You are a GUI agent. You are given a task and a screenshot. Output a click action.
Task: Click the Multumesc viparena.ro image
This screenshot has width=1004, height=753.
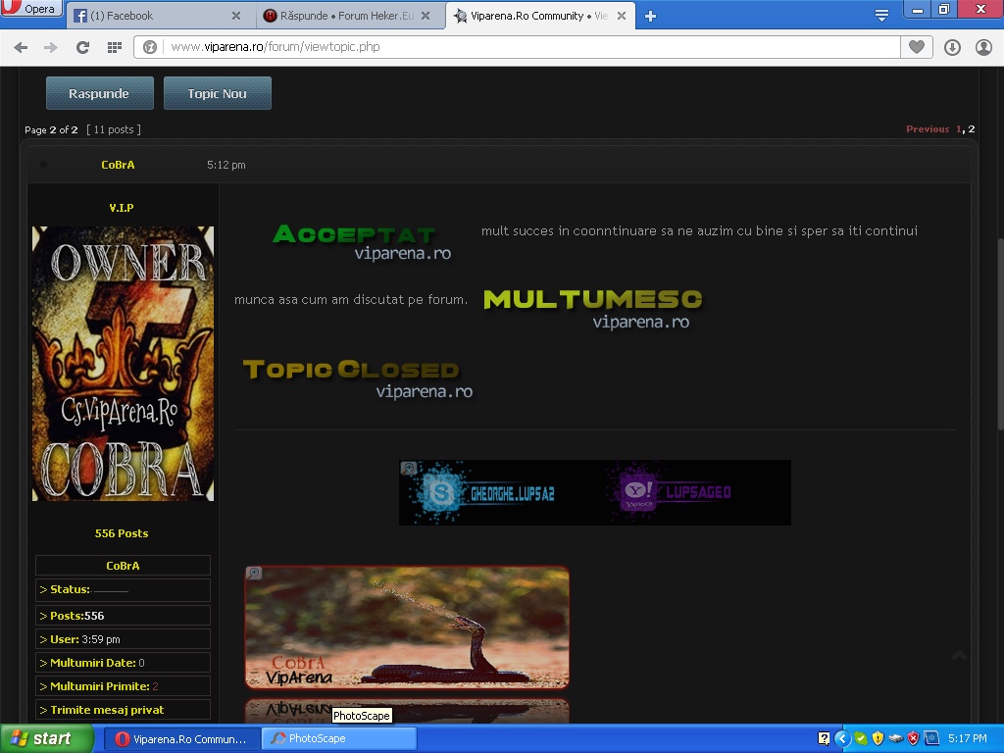coord(593,309)
